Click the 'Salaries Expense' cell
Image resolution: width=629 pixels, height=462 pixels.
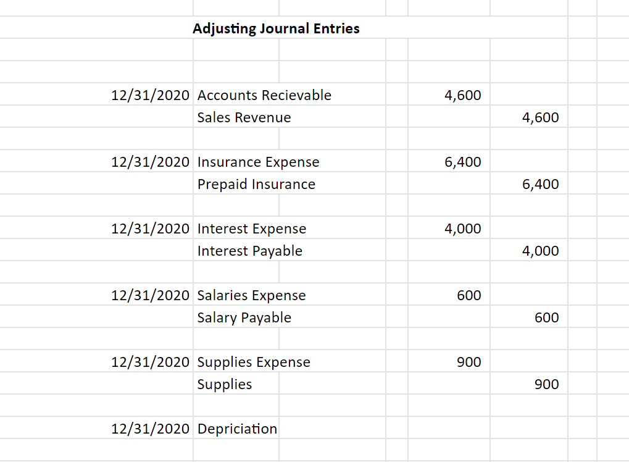251,295
